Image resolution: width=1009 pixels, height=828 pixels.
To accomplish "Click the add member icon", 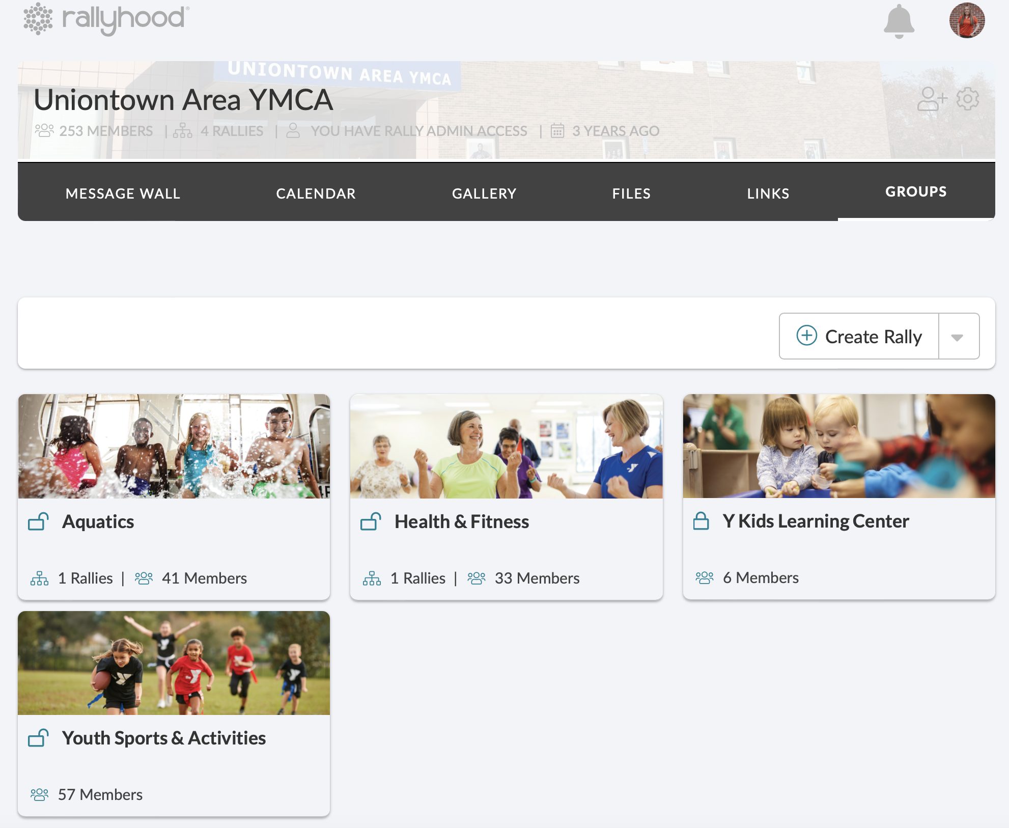I will pyautogui.click(x=931, y=99).
